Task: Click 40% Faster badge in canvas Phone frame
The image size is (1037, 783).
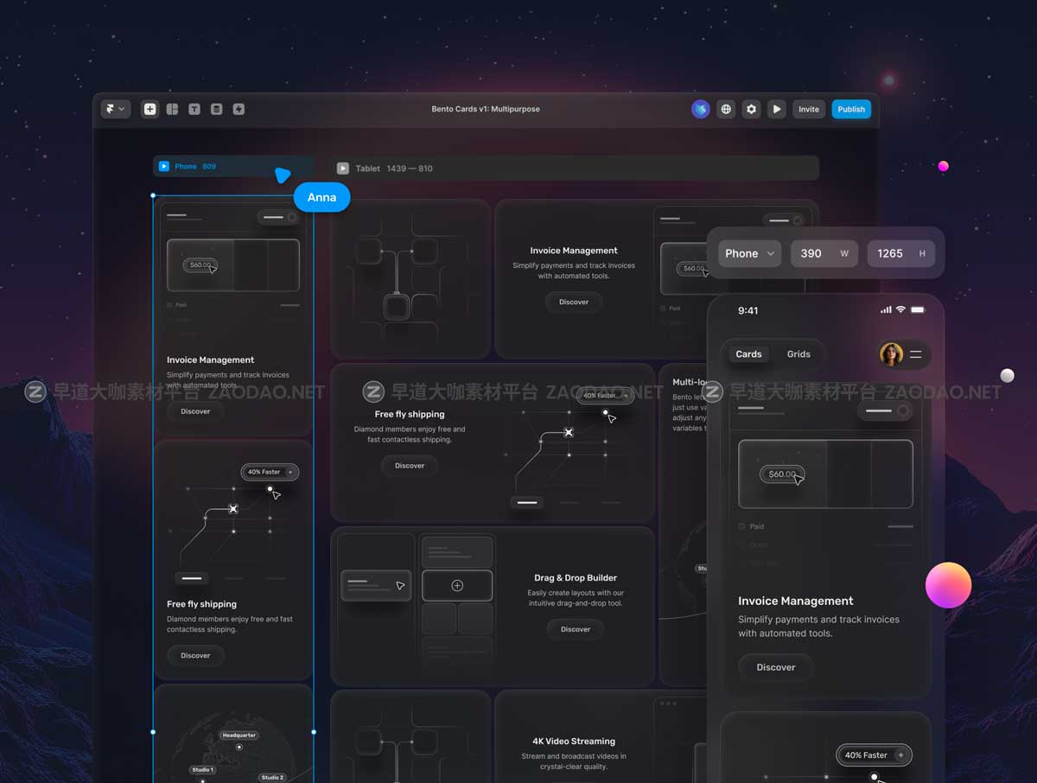Action: tap(270, 472)
